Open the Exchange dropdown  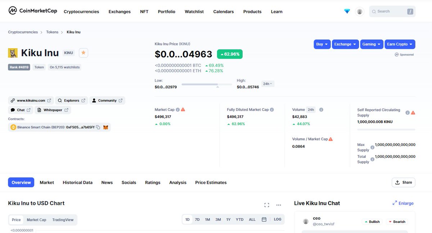click(x=345, y=44)
